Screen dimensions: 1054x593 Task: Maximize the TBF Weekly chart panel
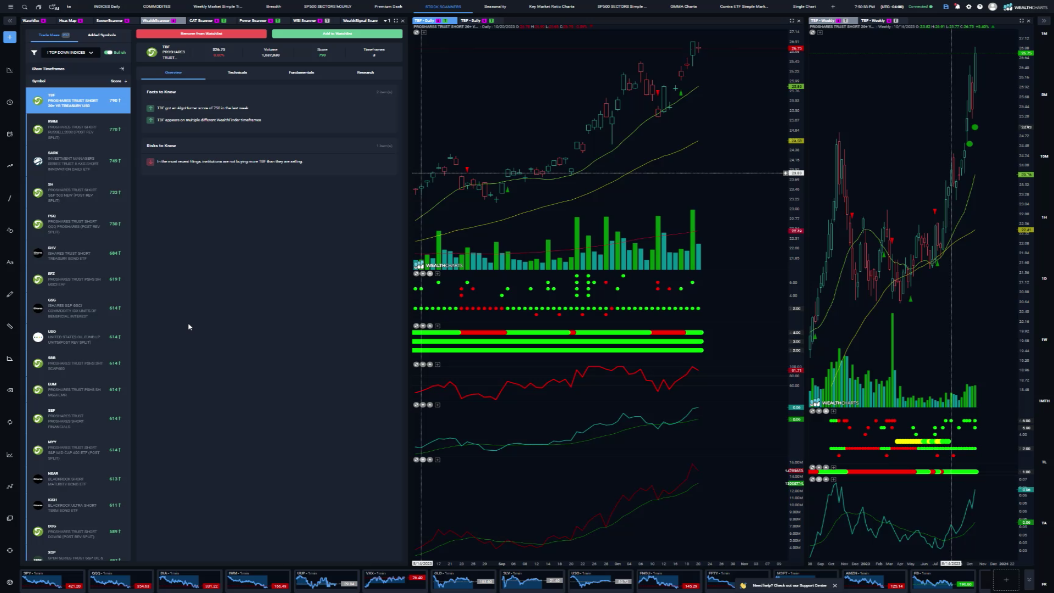[1022, 20]
